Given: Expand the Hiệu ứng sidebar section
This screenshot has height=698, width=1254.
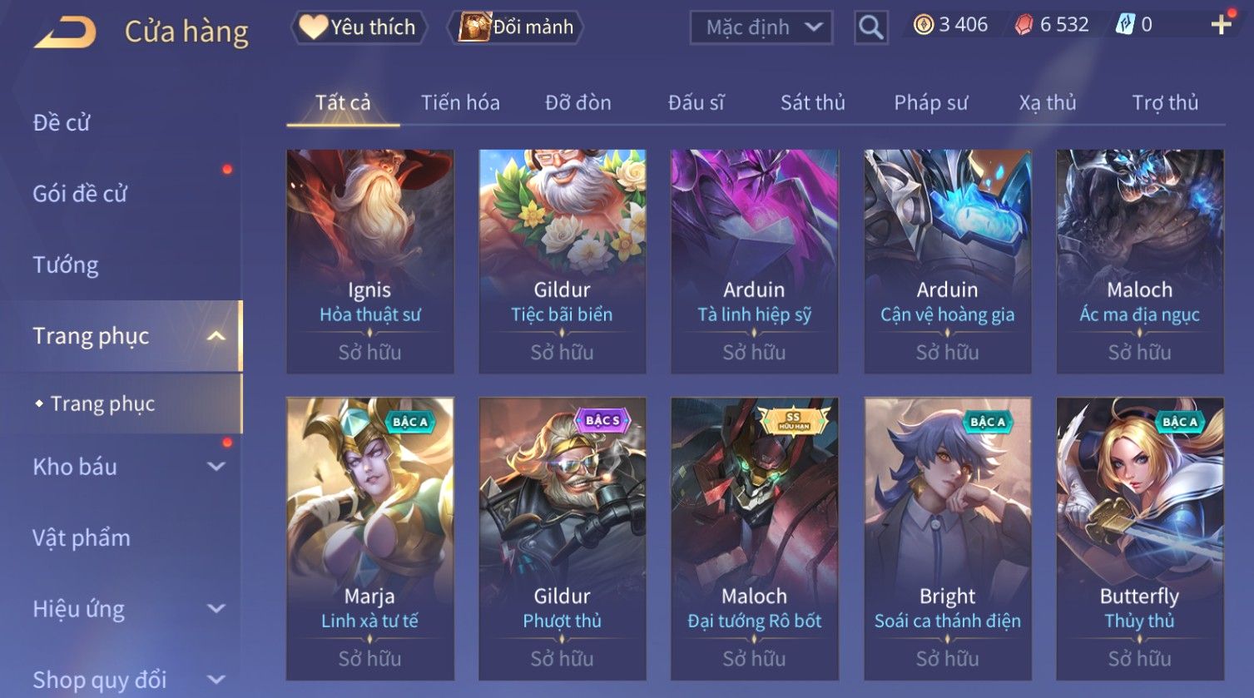Looking at the screenshot, I should [x=216, y=609].
